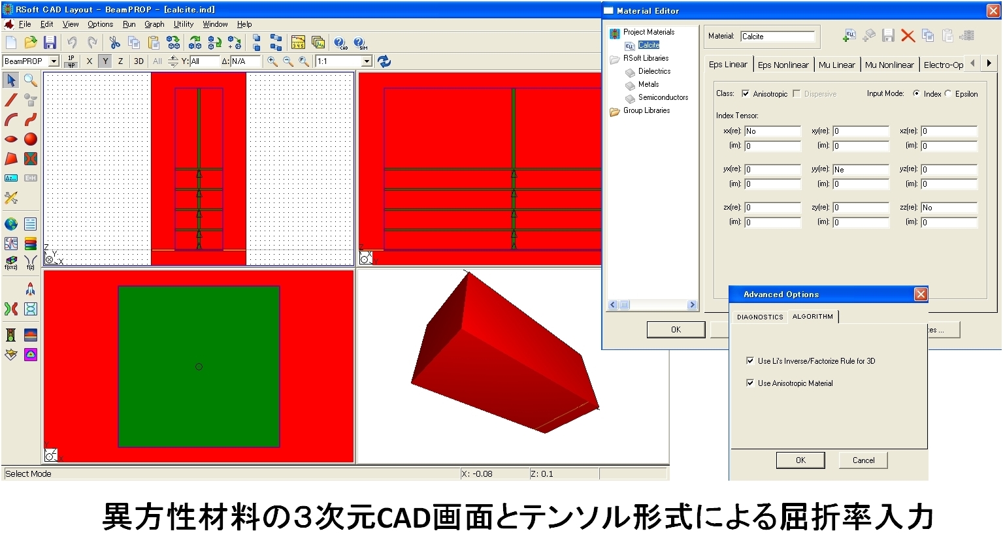
Task: Save the layout with the floppy disk icon
Action: pos(50,42)
